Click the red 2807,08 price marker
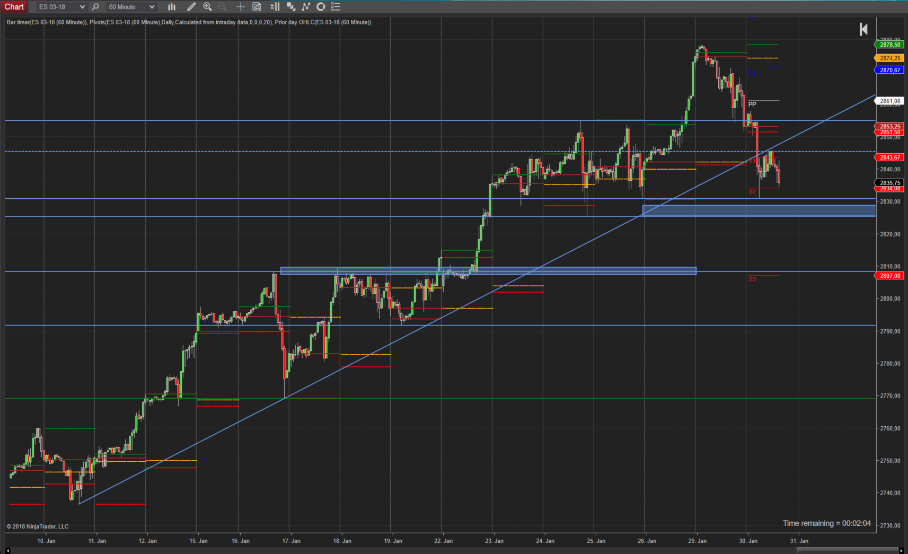The image size is (908, 554). tap(889, 276)
